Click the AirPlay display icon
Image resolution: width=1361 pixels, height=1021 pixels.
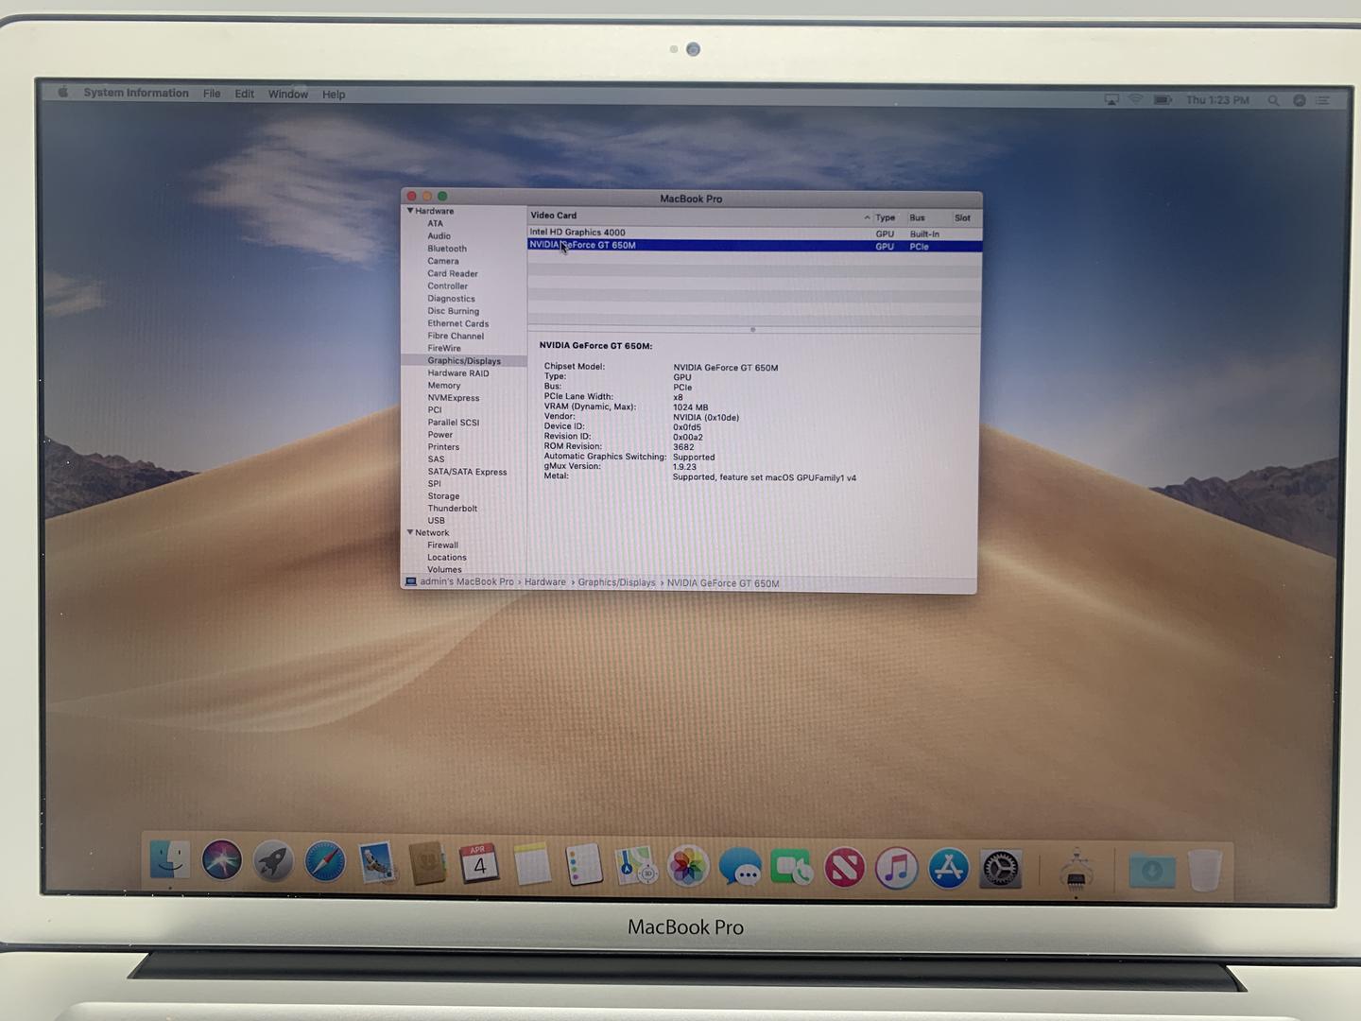point(1111,99)
